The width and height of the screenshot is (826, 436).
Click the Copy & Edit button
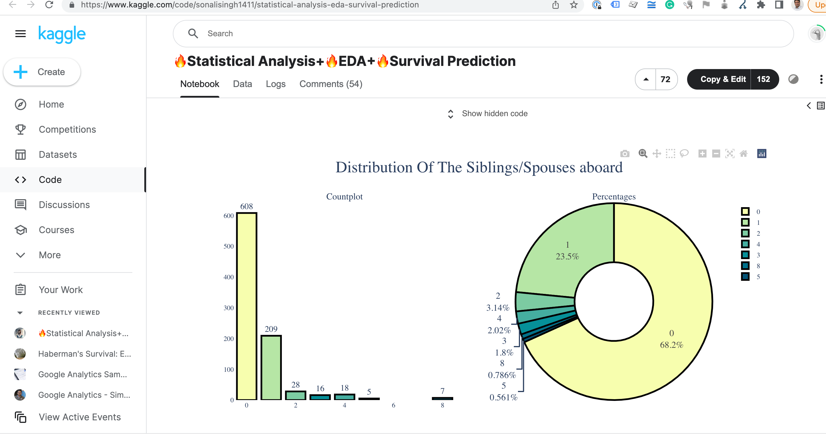[722, 79]
